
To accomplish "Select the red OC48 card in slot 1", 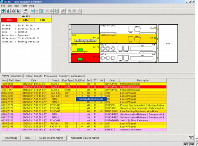I will pos(85,58).
